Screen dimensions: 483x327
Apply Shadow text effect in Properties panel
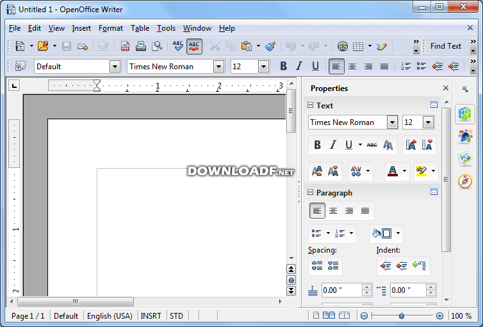[x=388, y=145]
